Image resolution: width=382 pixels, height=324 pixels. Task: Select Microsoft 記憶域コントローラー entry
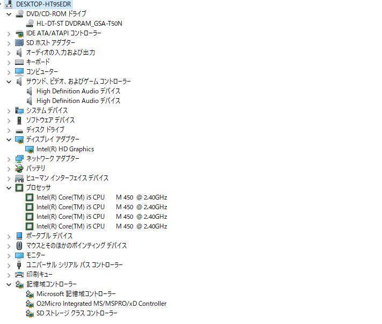(x=76, y=294)
